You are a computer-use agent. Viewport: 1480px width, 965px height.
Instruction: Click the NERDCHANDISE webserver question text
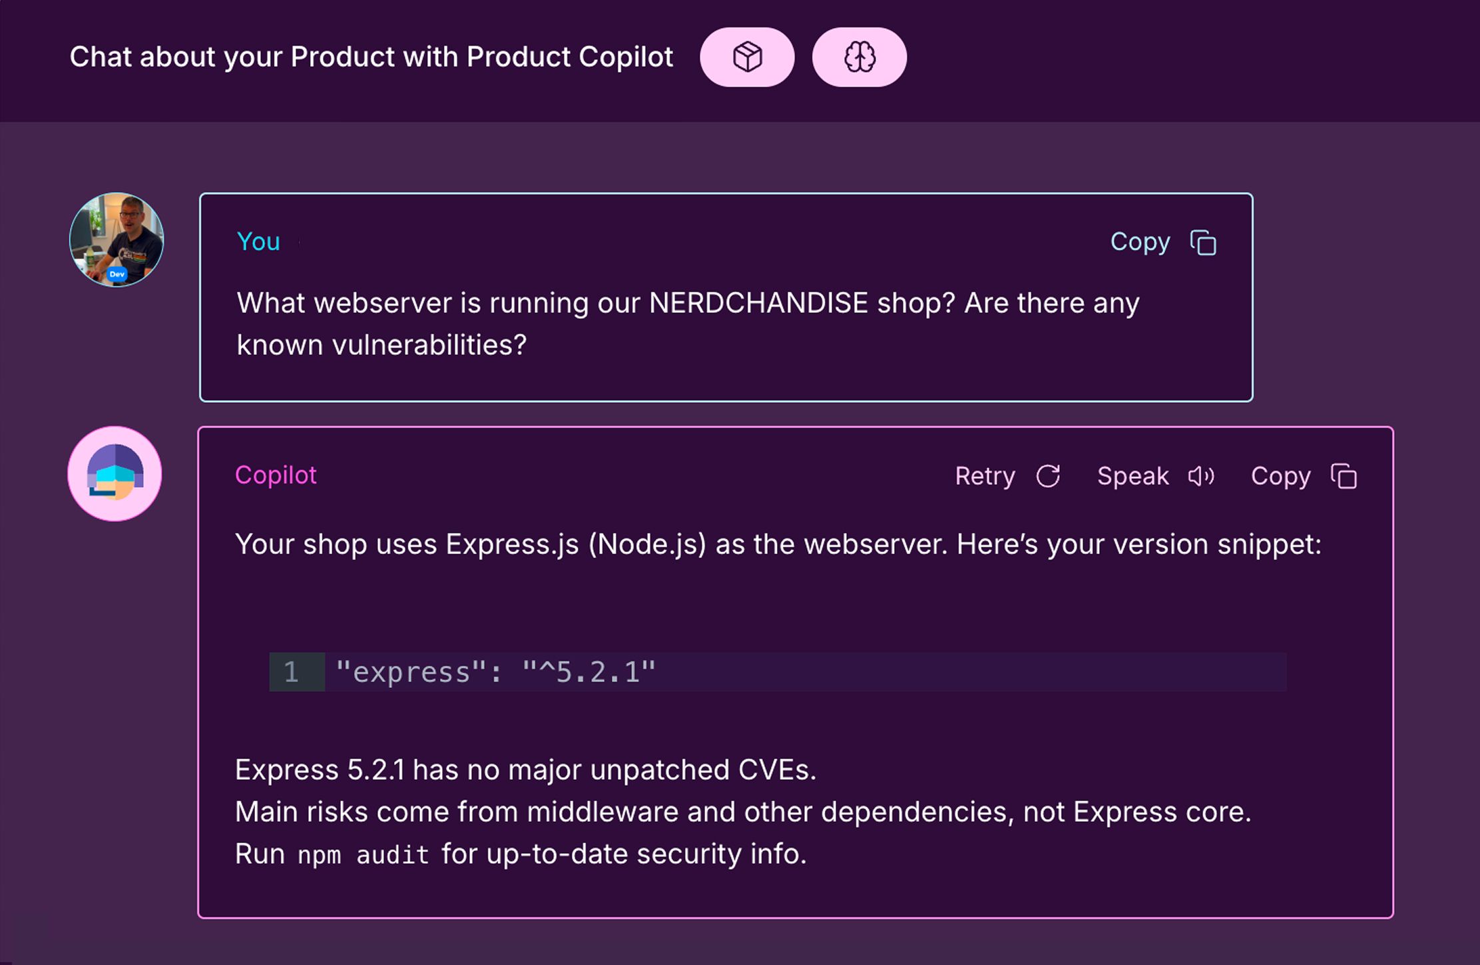688,324
